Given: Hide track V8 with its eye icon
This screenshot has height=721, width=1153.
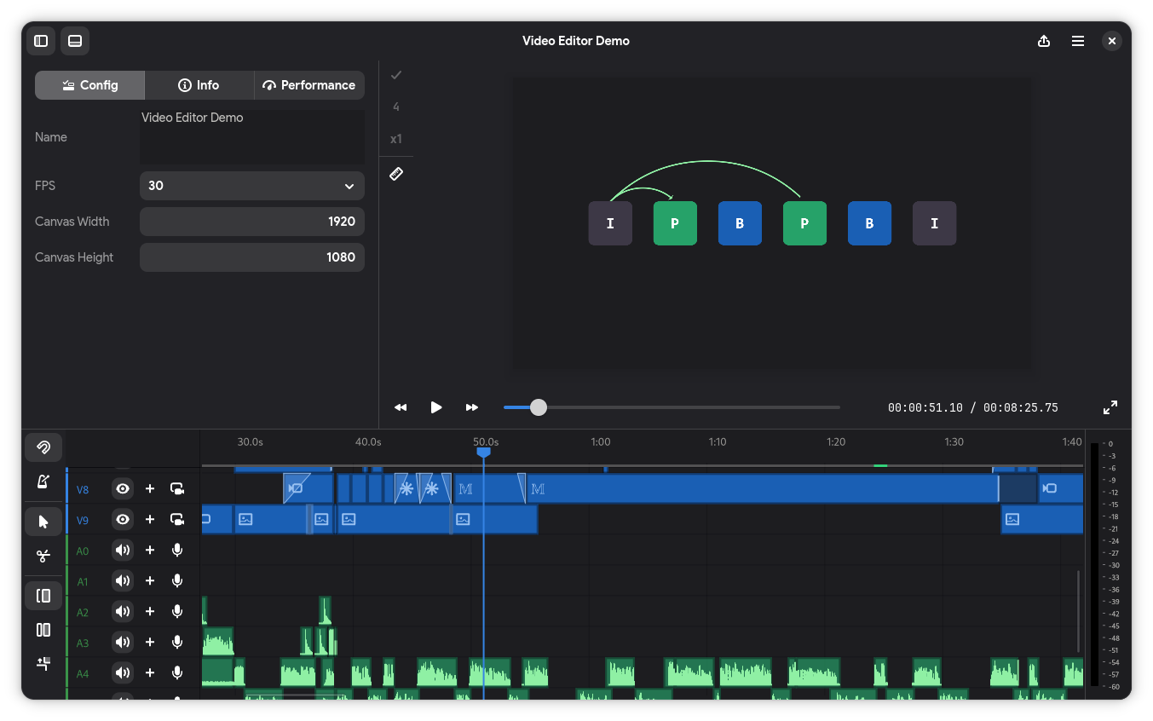Looking at the screenshot, I should pos(124,489).
